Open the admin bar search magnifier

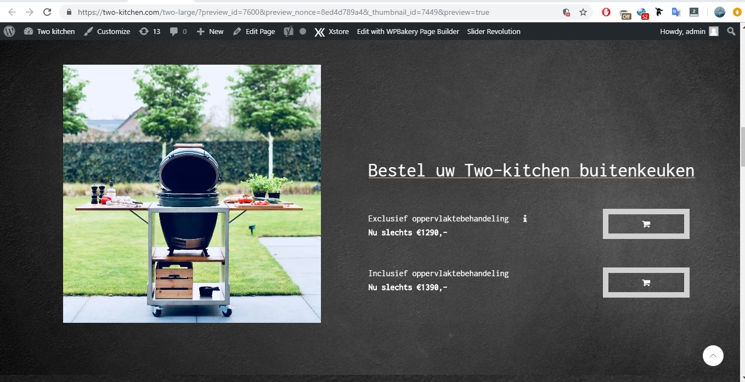click(731, 31)
